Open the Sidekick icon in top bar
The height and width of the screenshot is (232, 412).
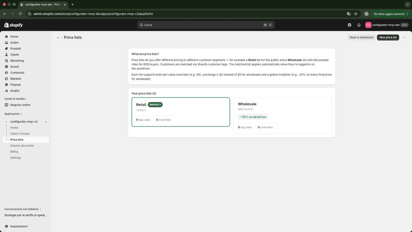click(349, 25)
